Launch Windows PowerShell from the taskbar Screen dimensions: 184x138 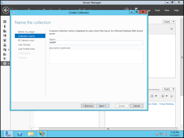(x=20, y=134)
